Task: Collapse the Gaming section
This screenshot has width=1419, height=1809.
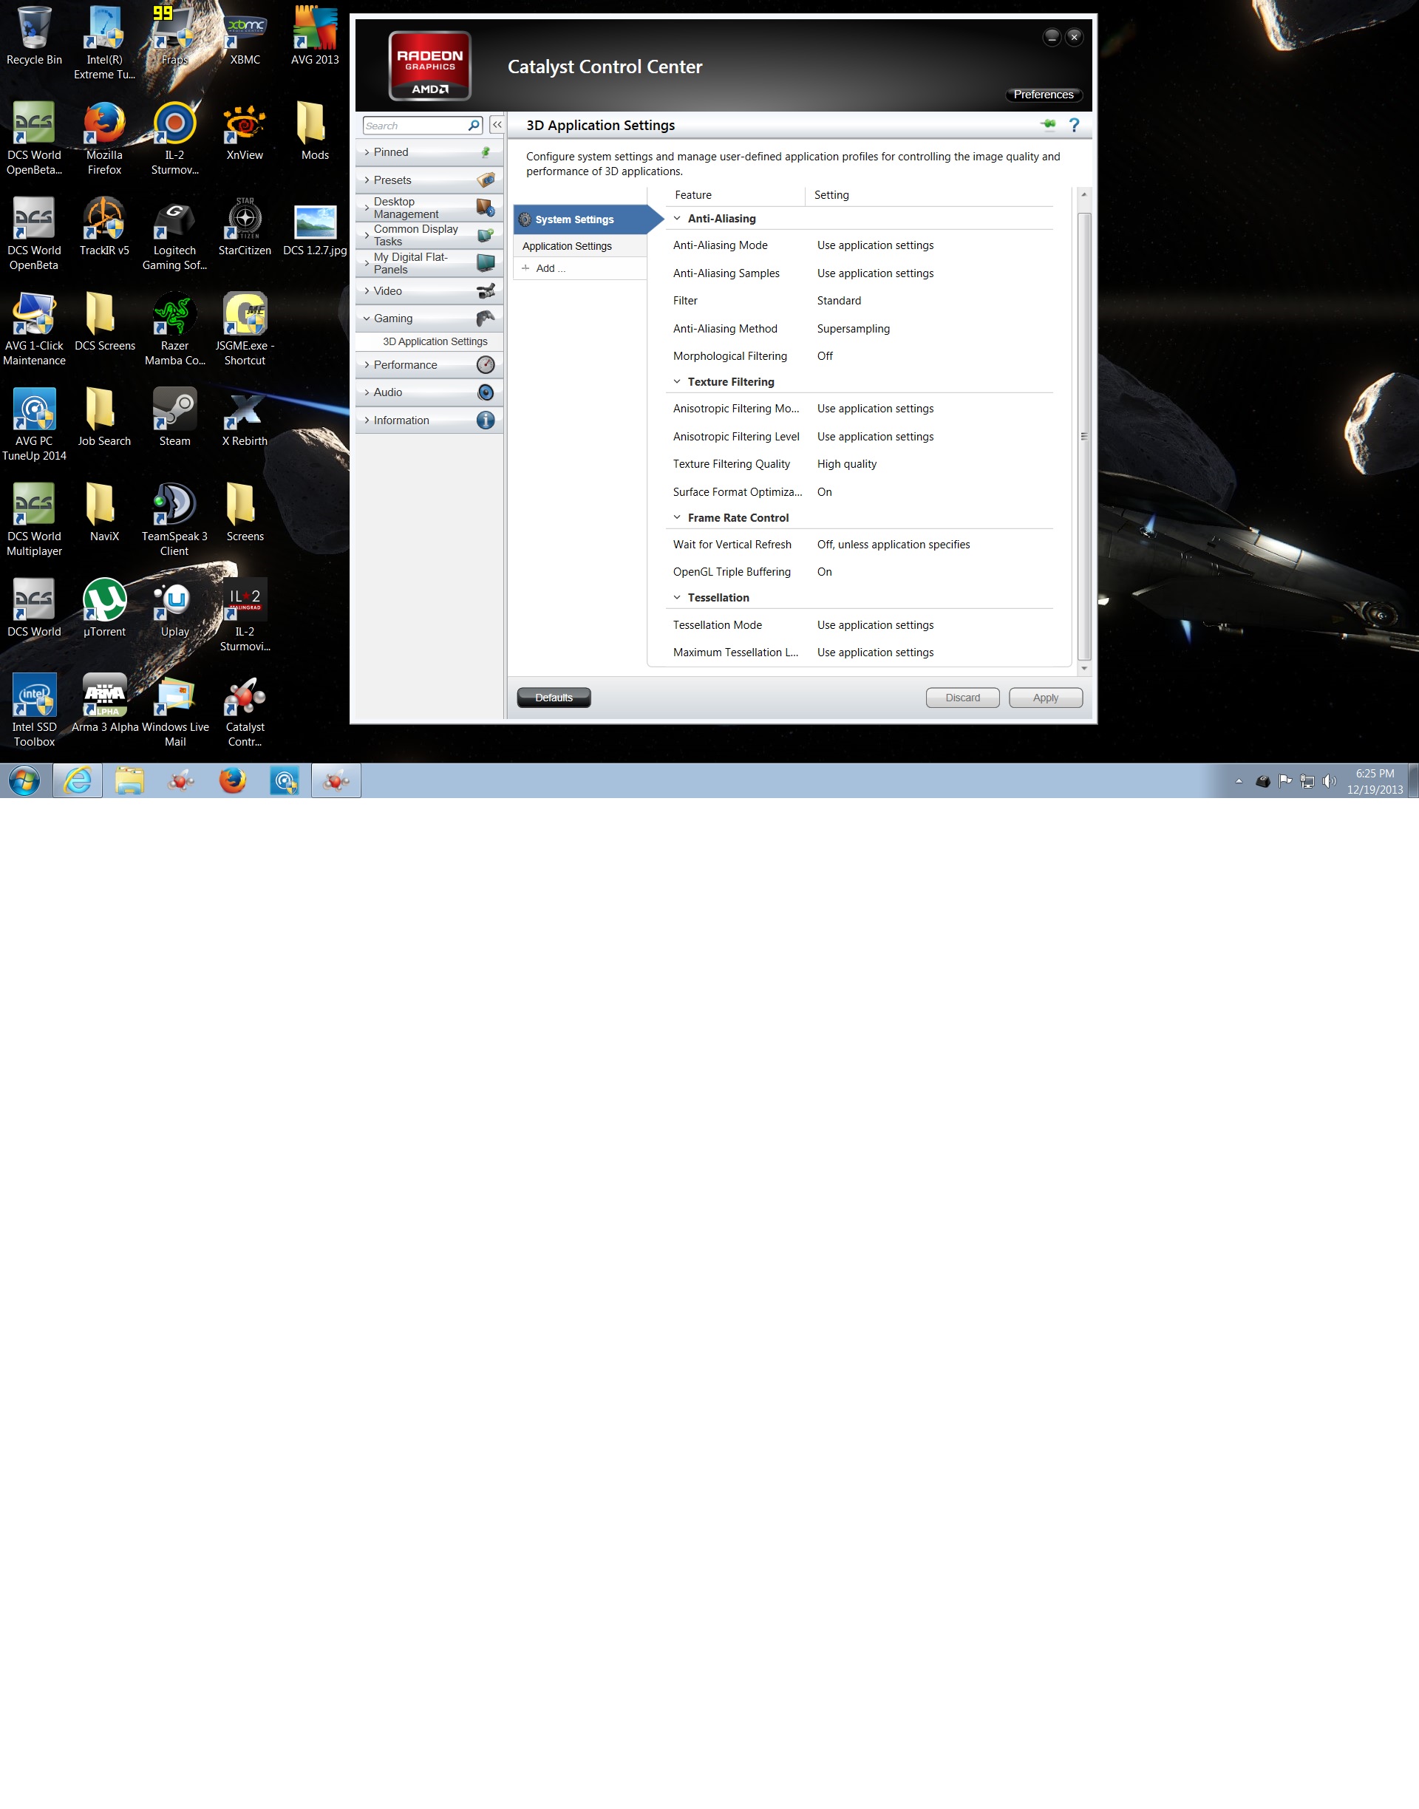Action: click(x=367, y=318)
